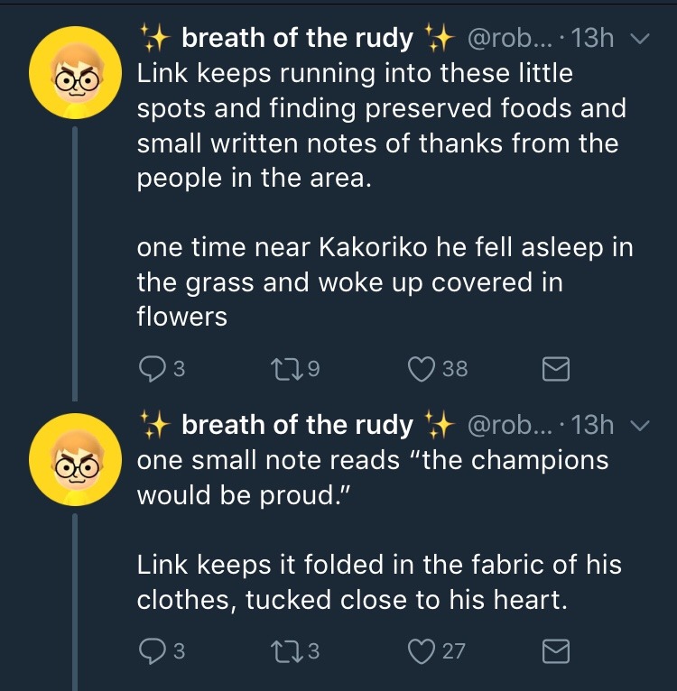Open the first tweet's 13h timestamp
This screenshot has height=691, width=677.
593,39
